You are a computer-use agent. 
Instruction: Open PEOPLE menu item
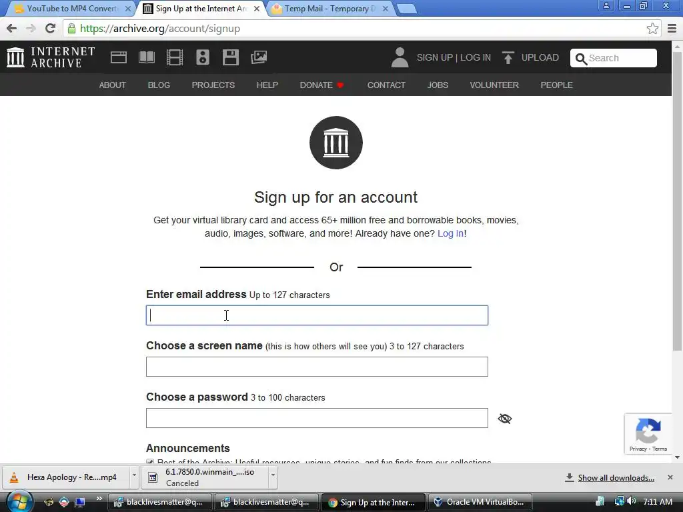[556, 85]
